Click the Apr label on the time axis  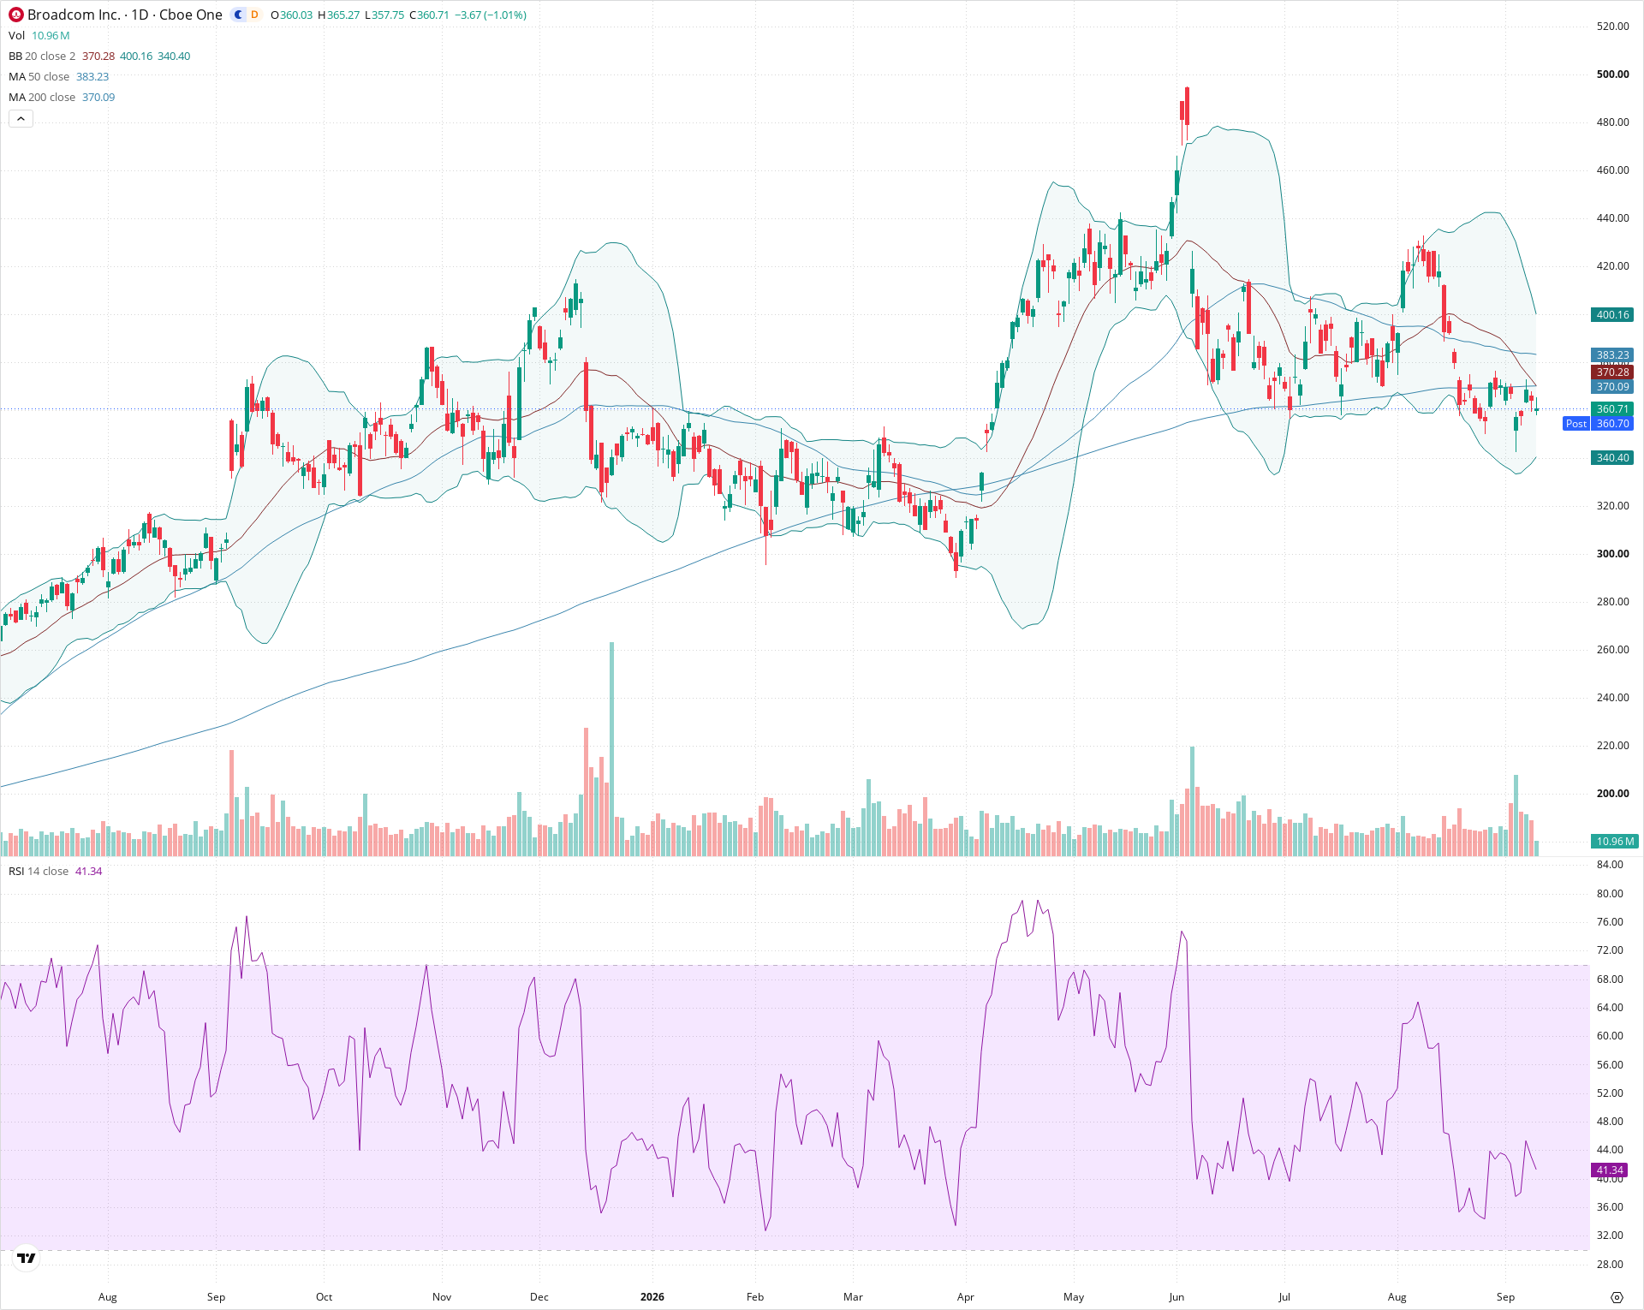966,1297
